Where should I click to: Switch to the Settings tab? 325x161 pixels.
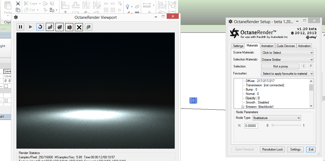click(x=238, y=46)
